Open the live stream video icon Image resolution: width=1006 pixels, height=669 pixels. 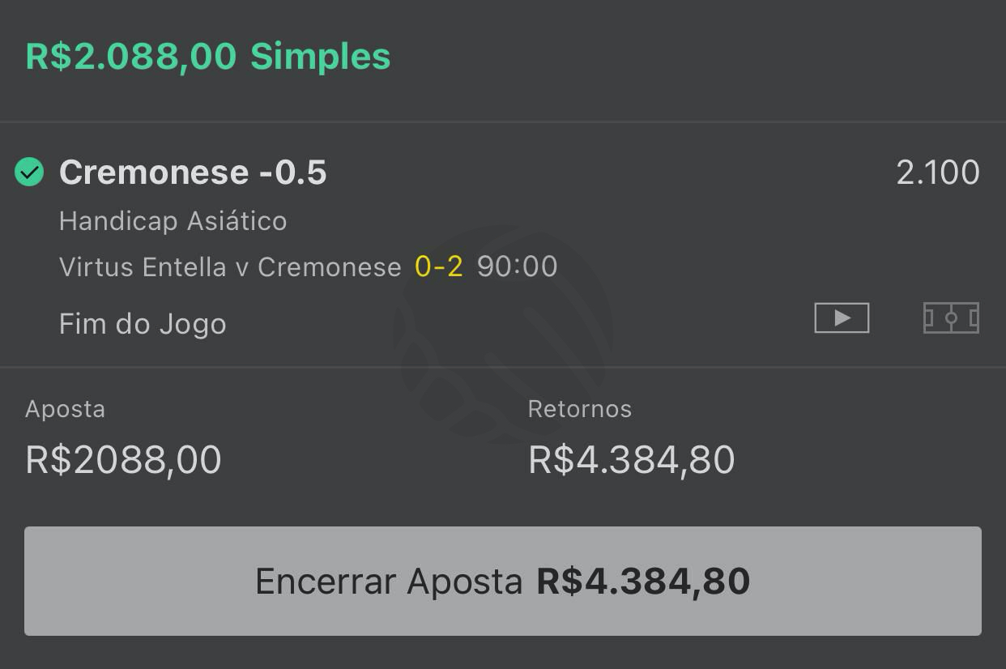pyautogui.click(x=842, y=317)
